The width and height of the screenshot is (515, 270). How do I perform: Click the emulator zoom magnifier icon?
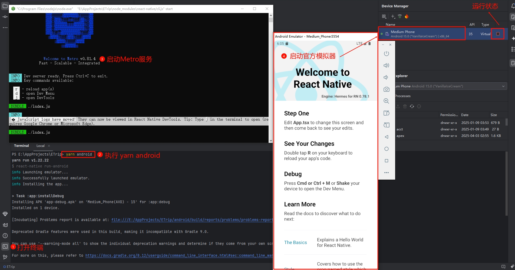point(387,101)
